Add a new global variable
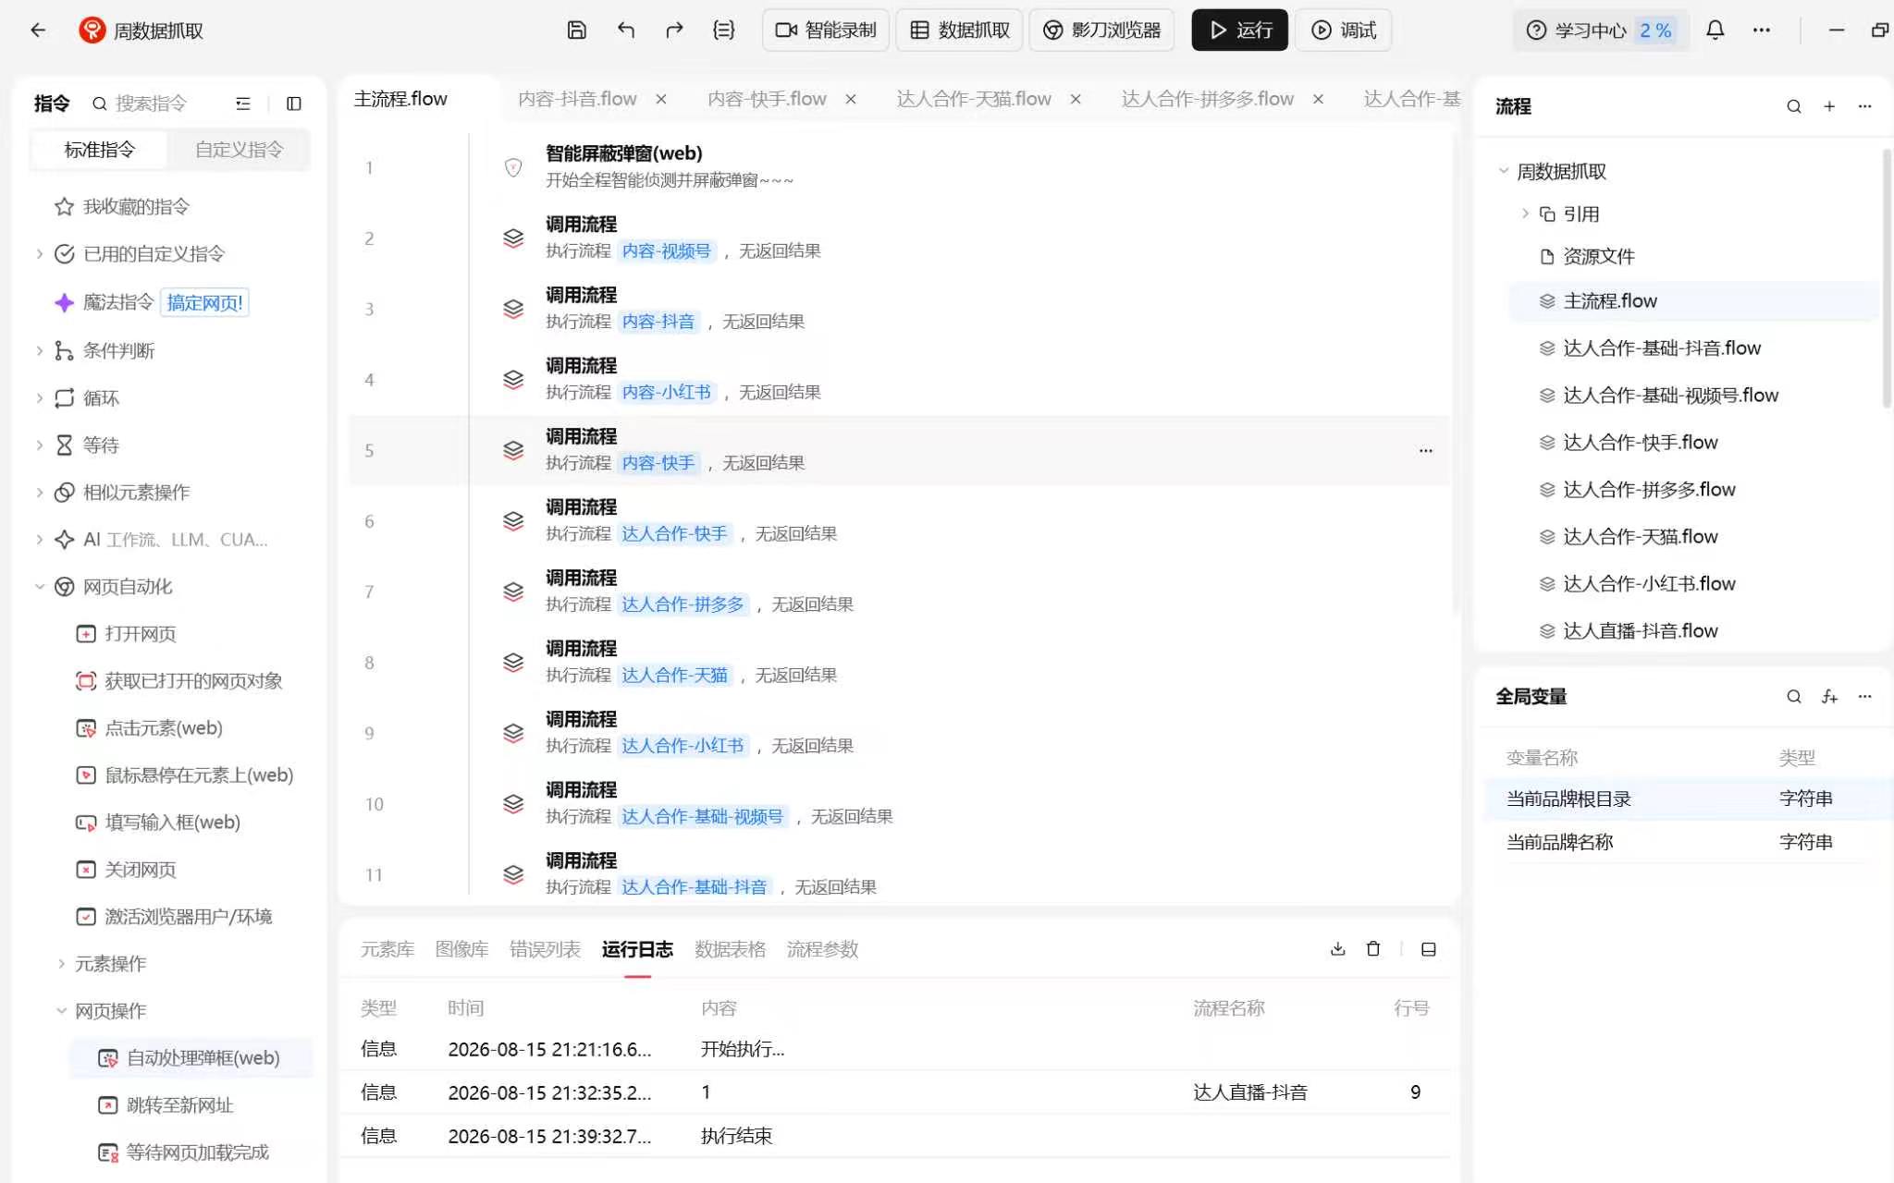Screen dimensions: 1894x1183 1829,697
